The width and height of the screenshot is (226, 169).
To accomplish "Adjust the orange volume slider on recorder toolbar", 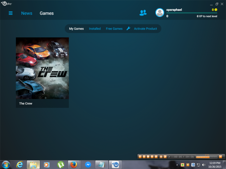I will [206, 157].
